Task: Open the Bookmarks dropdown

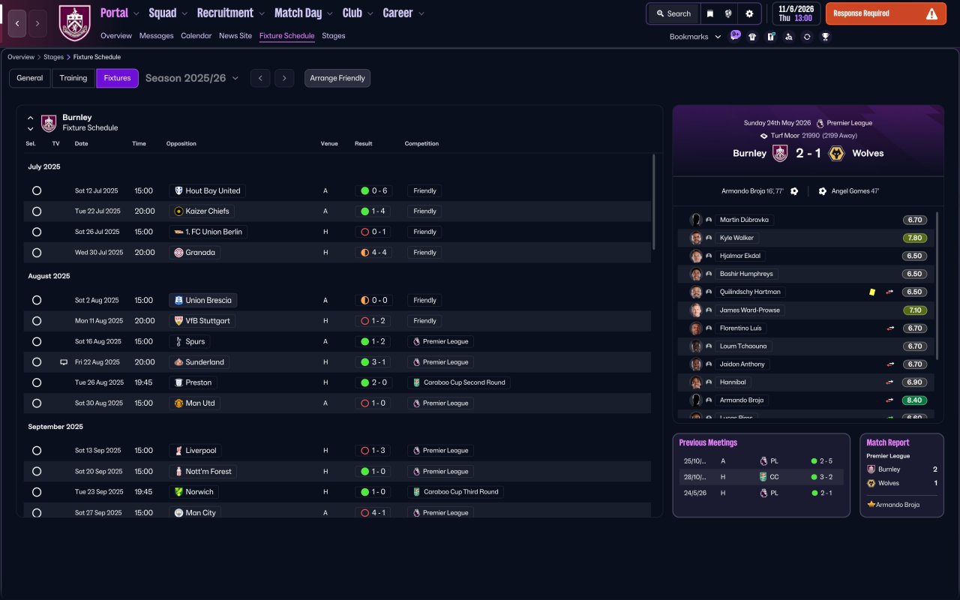Action: [x=695, y=37]
